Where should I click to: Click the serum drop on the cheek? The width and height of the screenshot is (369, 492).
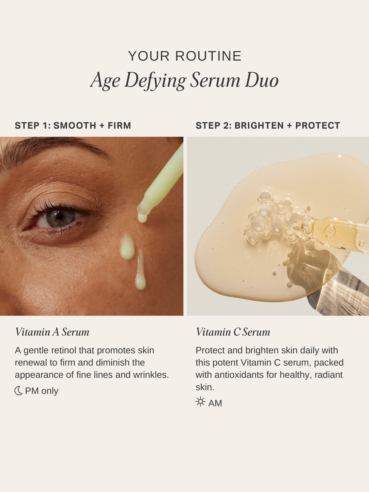click(127, 247)
